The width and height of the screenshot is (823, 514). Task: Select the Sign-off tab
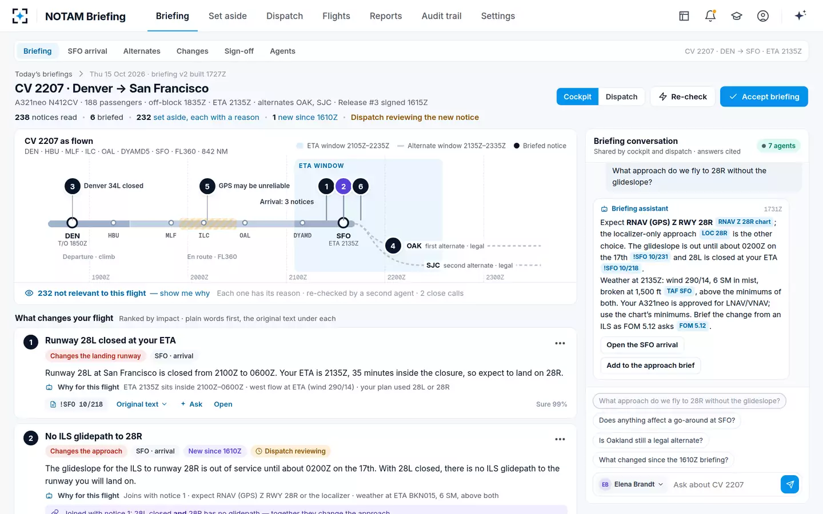pyautogui.click(x=239, y=51)
